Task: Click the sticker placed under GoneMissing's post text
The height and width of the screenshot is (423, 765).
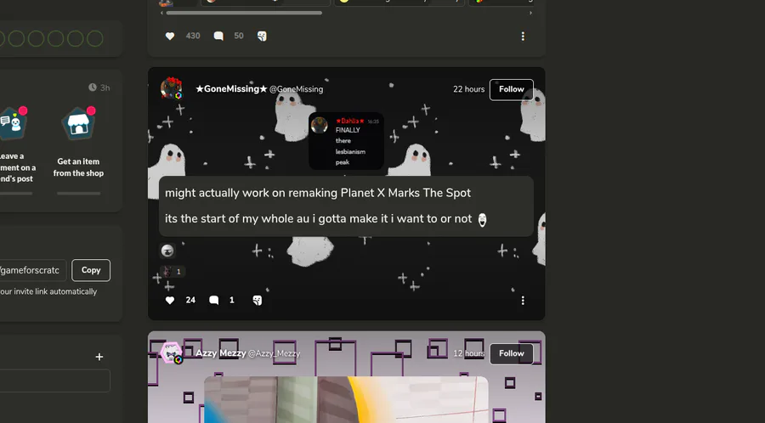Action: pos(167,251)
